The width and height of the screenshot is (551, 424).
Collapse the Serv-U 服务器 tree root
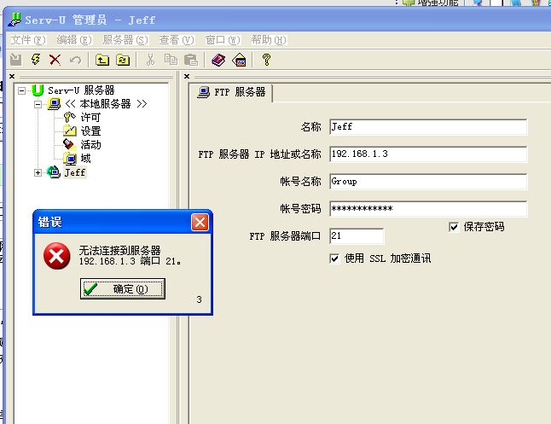tap(22, 90)
